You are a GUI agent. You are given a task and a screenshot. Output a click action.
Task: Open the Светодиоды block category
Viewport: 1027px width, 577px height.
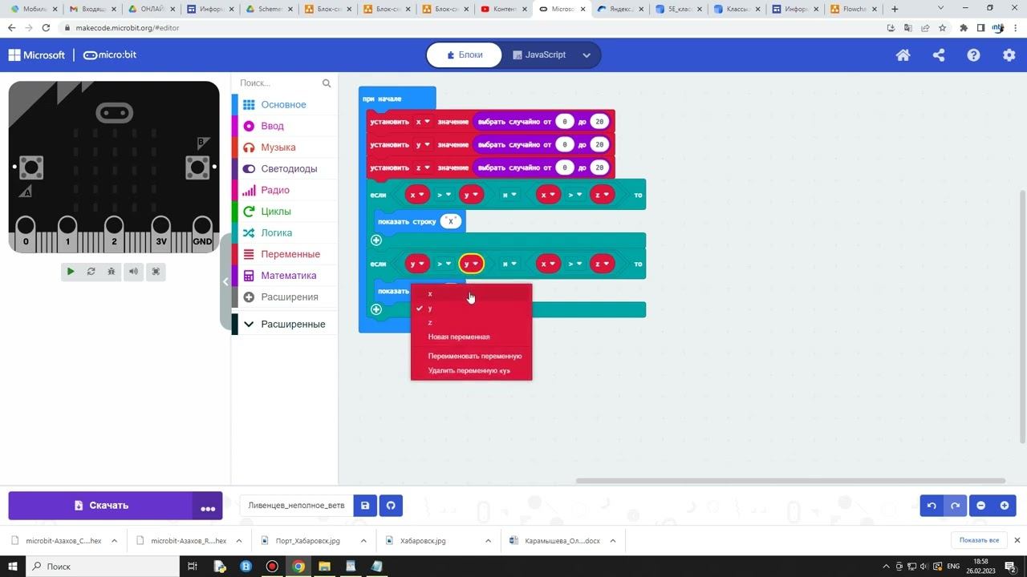285,169
